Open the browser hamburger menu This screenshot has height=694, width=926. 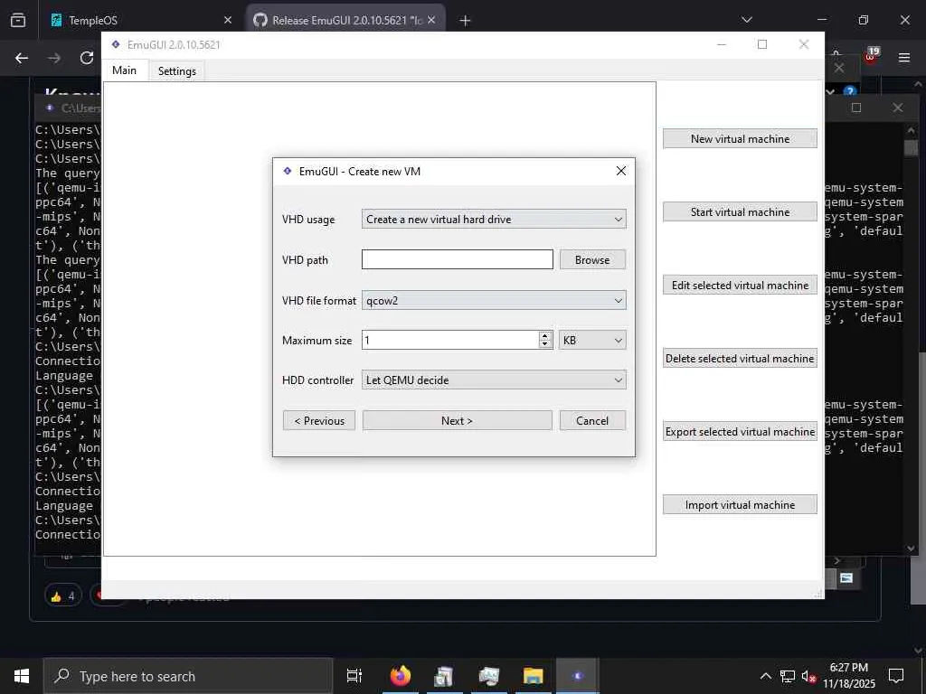coord(904,58)
